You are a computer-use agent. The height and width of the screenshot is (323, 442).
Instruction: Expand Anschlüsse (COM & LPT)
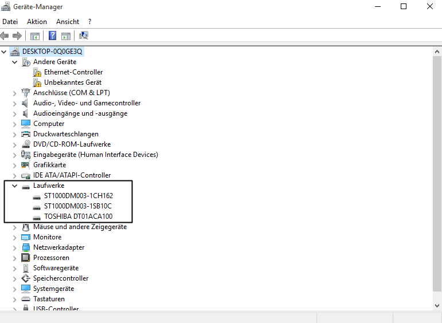(x=15, y=93)
